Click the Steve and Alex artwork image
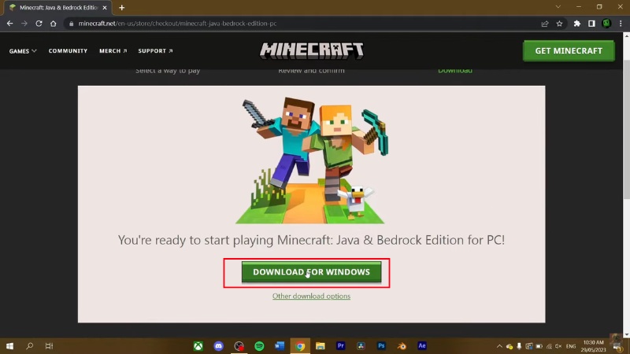This screenshot has width=630, height=354. click(x=311, y=160)
